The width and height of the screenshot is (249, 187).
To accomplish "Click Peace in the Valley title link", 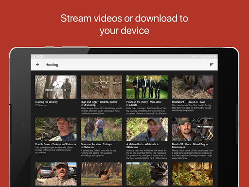I will (144, 104).
